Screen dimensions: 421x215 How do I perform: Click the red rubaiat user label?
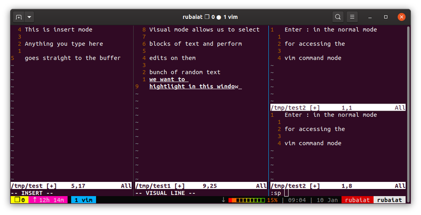coord(357,200)
